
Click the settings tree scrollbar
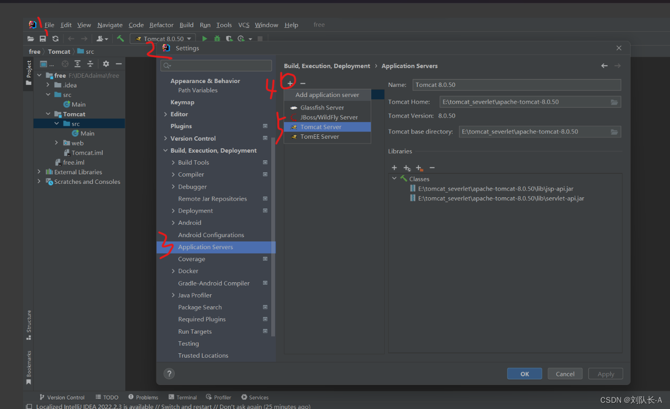[x=273, y=237]
